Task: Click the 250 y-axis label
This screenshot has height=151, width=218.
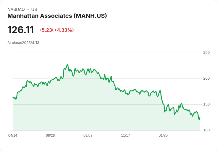Action: coord(206,53)
